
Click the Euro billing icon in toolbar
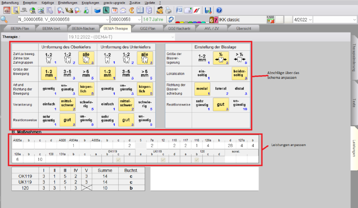(x=131, y=10)
